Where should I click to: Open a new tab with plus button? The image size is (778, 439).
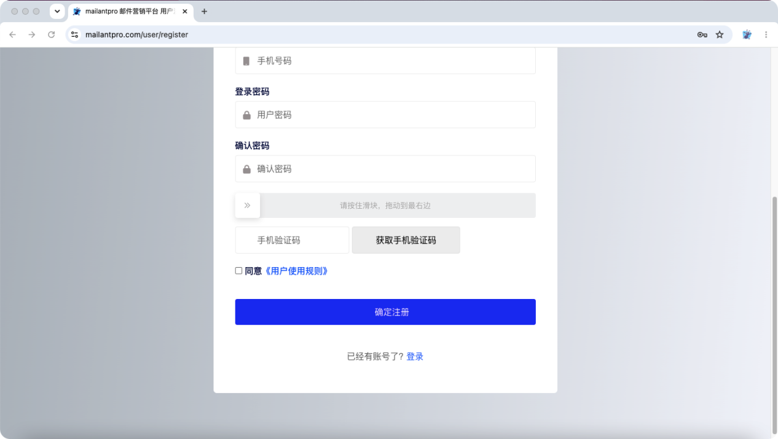pyautogui.click(x=205, y=12)
